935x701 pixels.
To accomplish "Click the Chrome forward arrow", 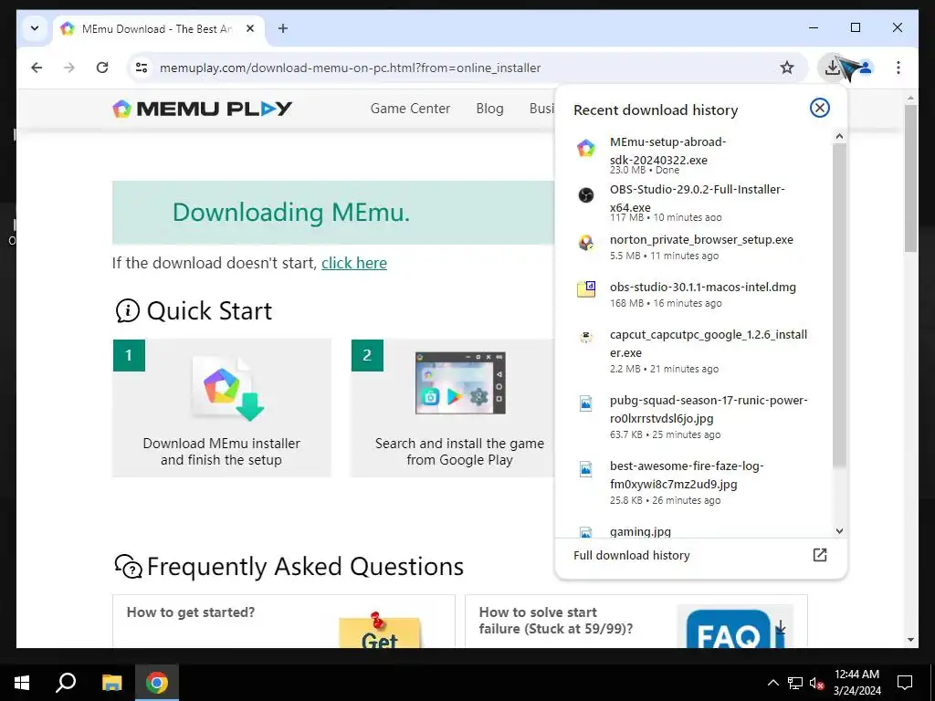I will click(x=69, y=68).
